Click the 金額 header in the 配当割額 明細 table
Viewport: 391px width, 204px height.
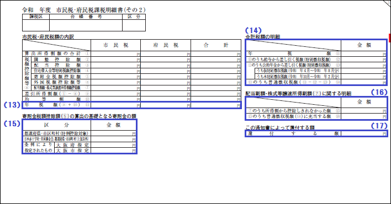coord(364,102)
